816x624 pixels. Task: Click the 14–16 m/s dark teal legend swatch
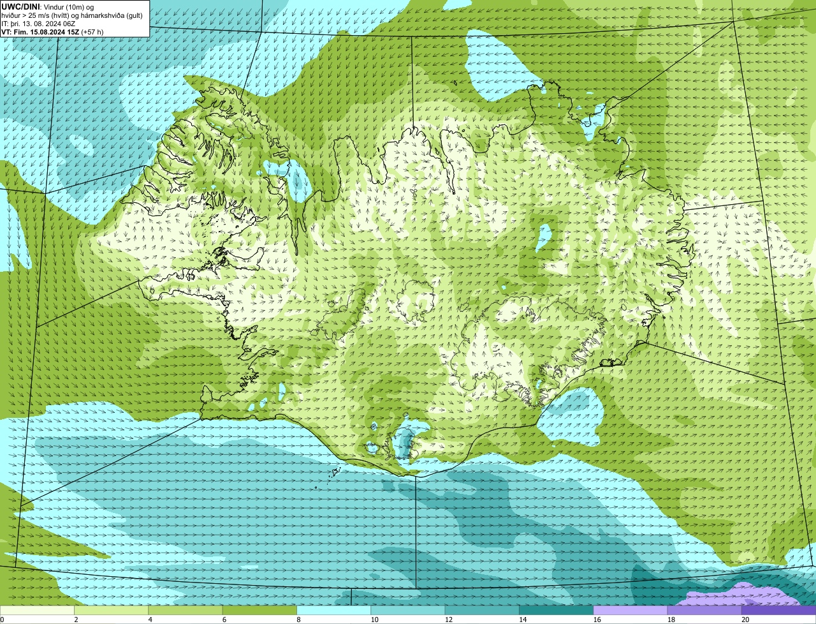click(556, 610)
